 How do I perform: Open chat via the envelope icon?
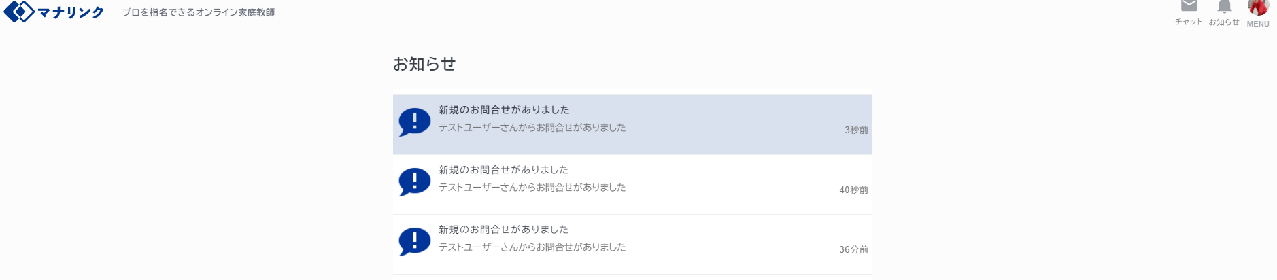coord(1189,5)
